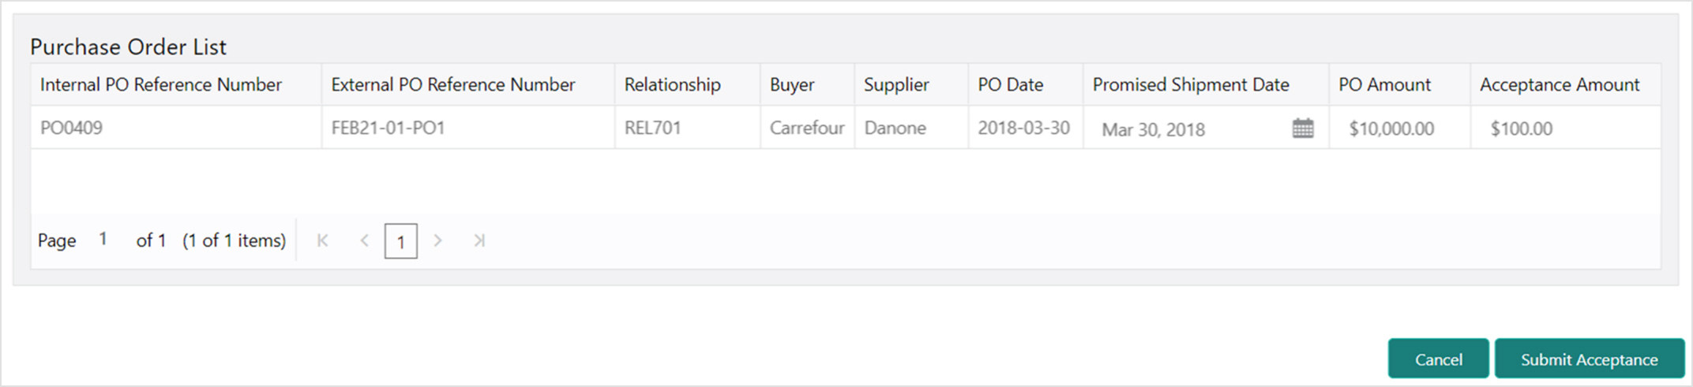Screen dimensions: 1693x387
Task: Jump to the last page arrow
Action: [479, 240]
